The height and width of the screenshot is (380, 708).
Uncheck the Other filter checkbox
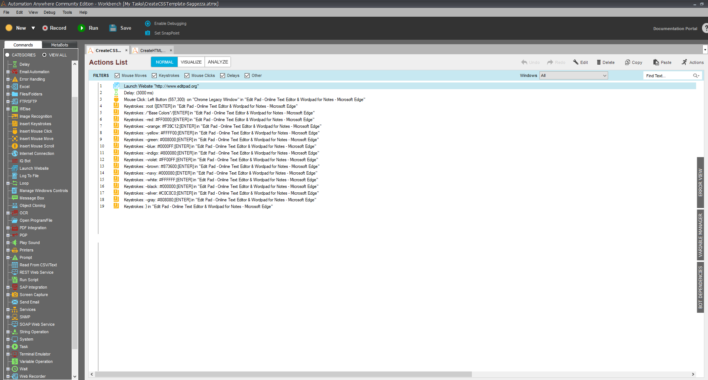[247, 75]
